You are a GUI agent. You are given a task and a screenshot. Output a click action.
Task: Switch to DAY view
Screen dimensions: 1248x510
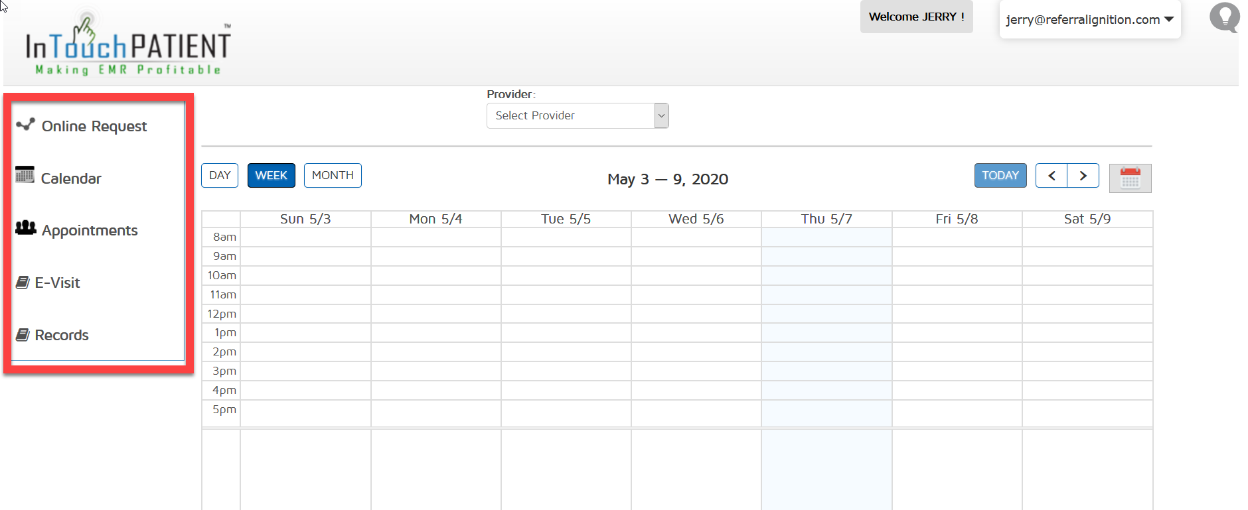click(x=220, y=176)
